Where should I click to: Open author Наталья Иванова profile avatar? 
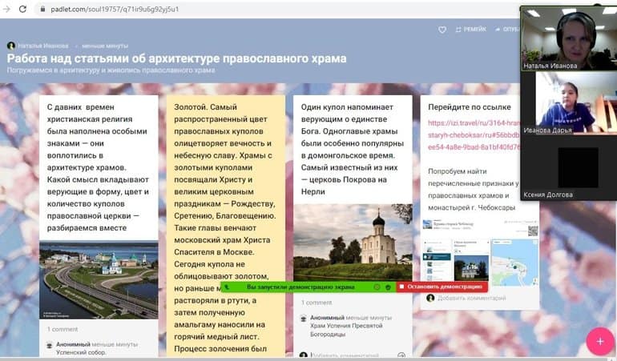11,46
